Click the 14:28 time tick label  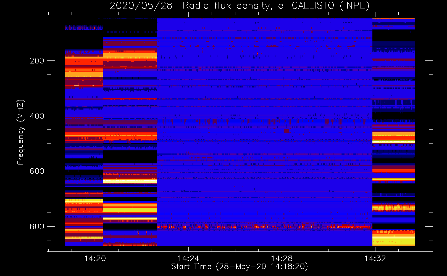pyautogui.click(x=282, y=258)
